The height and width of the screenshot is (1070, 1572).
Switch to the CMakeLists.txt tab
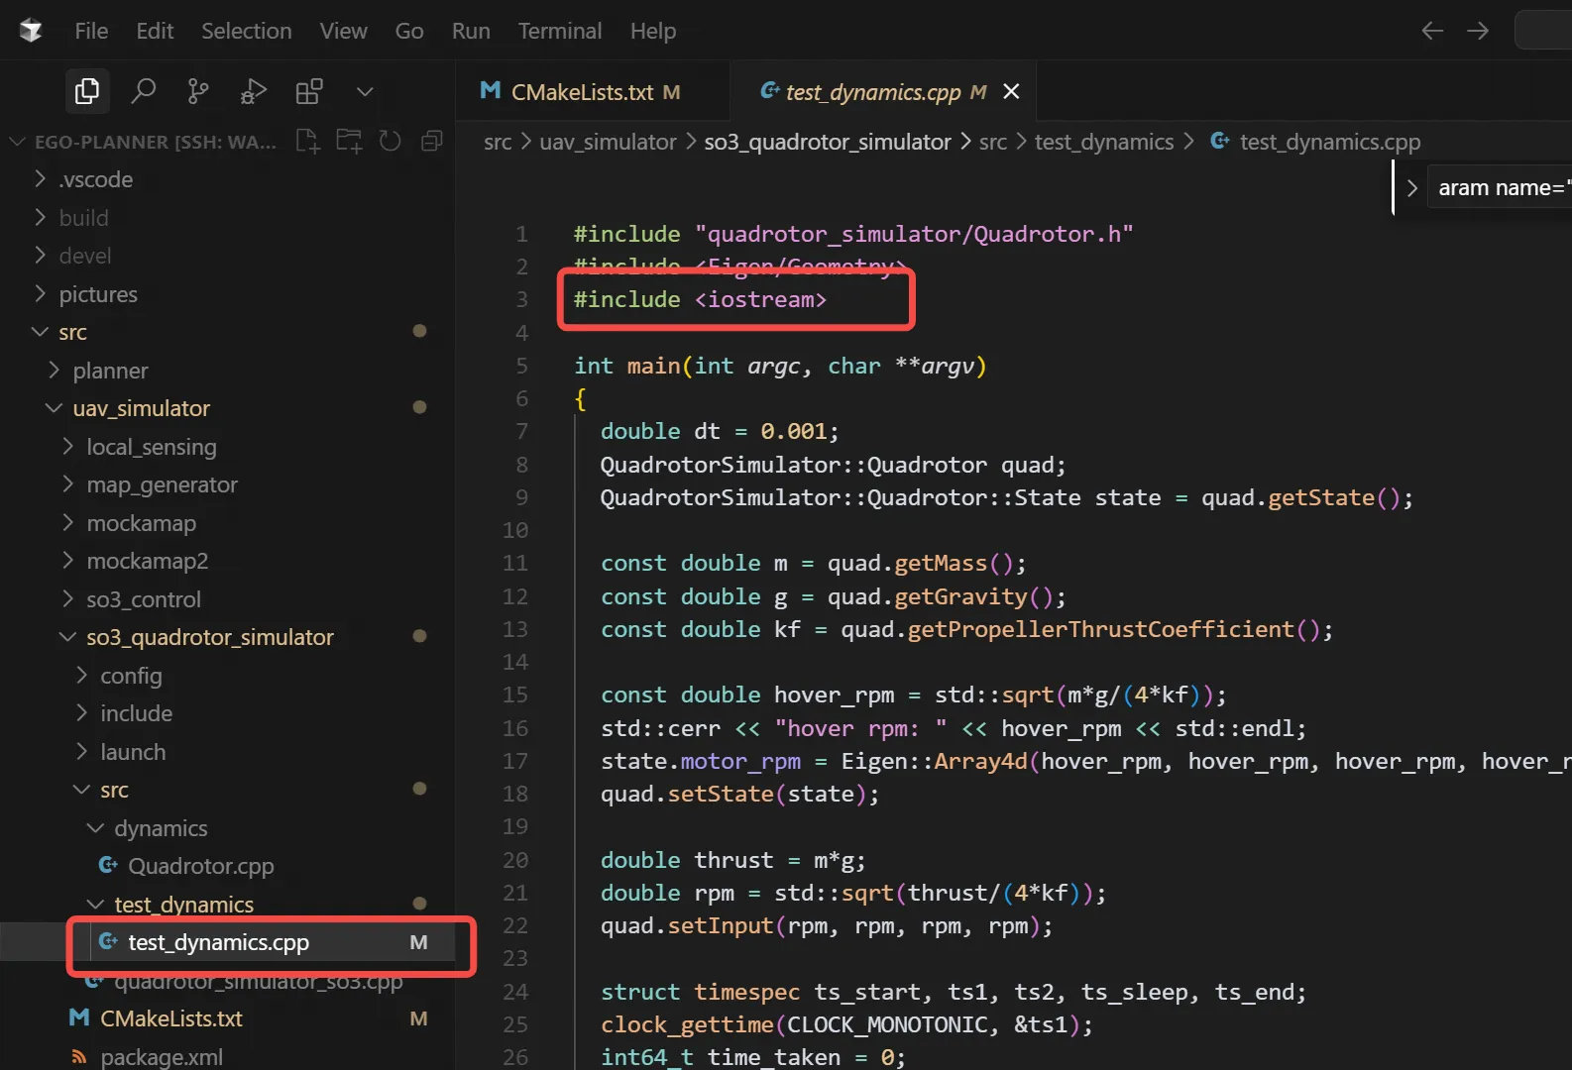592,91
